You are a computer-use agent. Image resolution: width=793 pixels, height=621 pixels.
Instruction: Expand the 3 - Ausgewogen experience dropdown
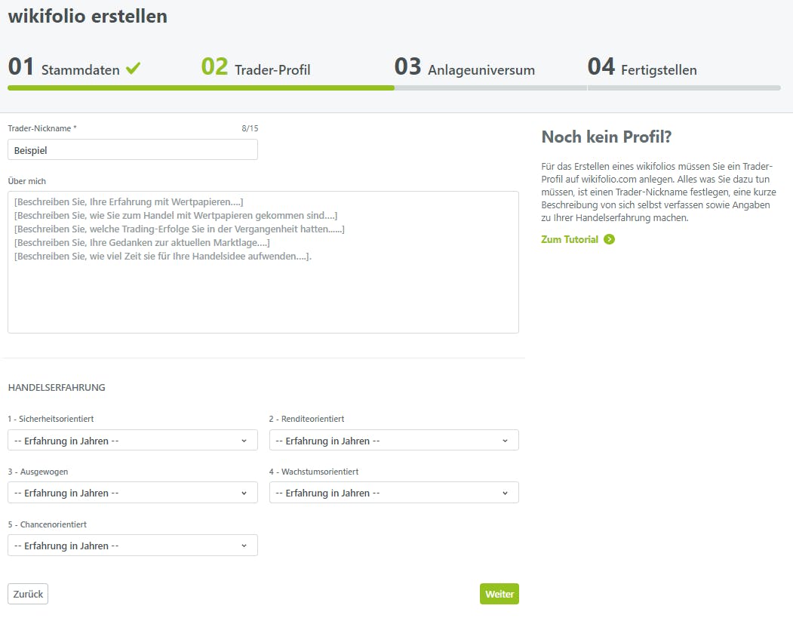coord(133,493)
